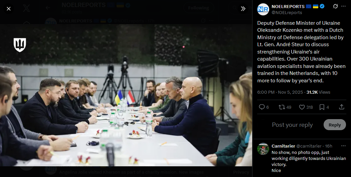Click the post timestamp Nov 5, 2025
Screen dimensions: 351x177
[290, 92]
